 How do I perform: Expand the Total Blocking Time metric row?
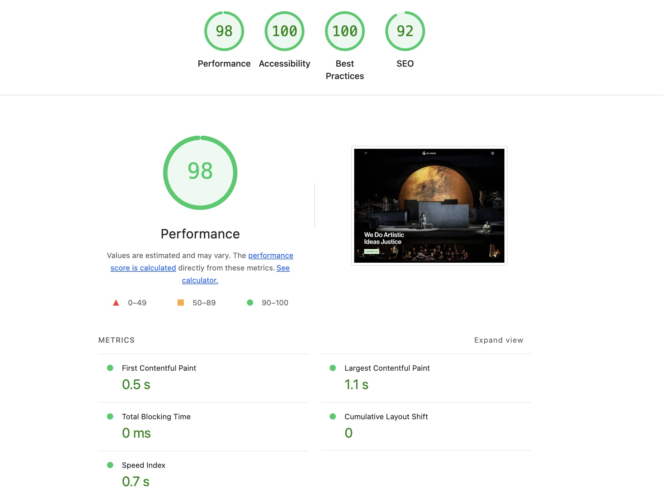pyautogui.click(x=156, y=416)
